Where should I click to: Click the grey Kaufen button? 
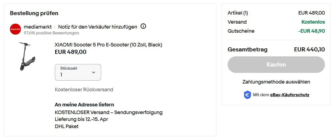click(x=276, y=65)
